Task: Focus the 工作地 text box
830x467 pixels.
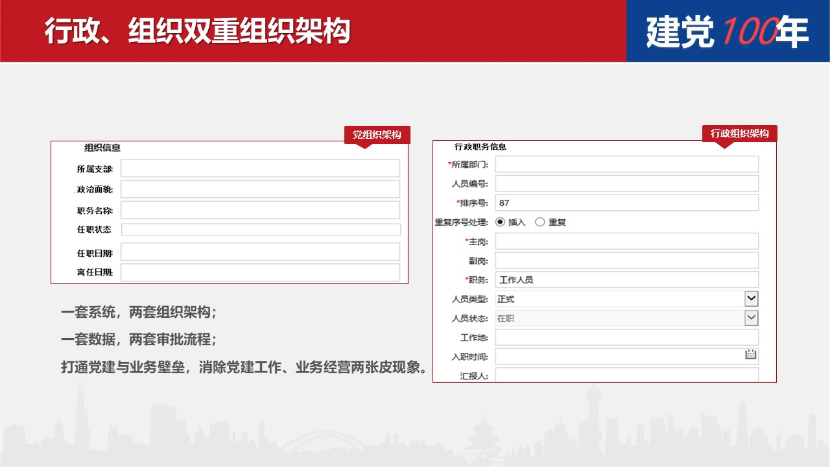Action: coord(626,337)
